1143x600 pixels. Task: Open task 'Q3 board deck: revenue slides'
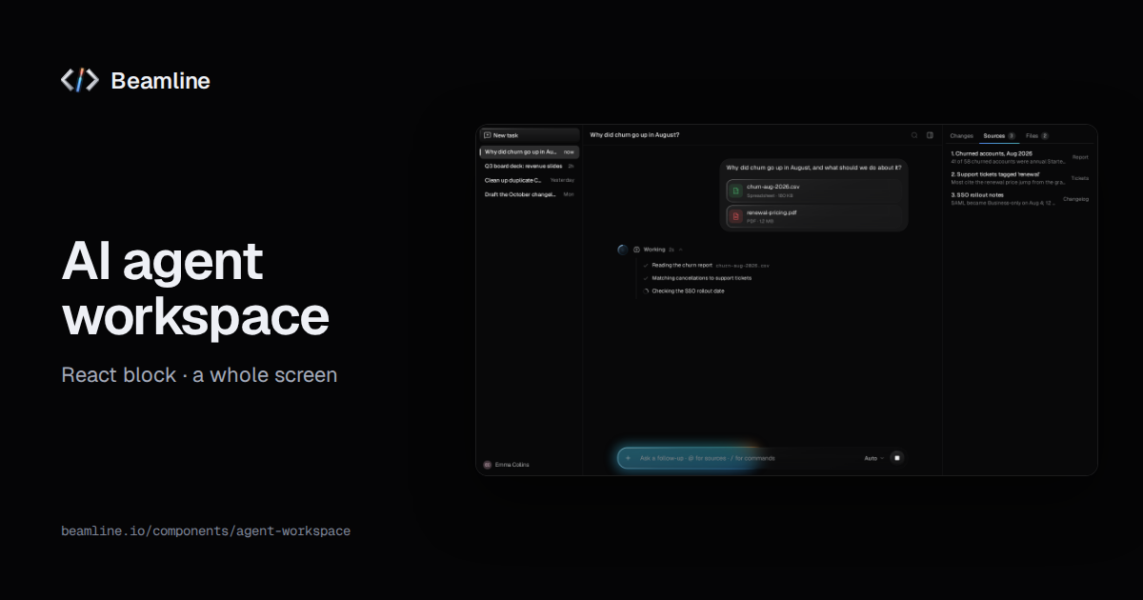tap(530, 166)
